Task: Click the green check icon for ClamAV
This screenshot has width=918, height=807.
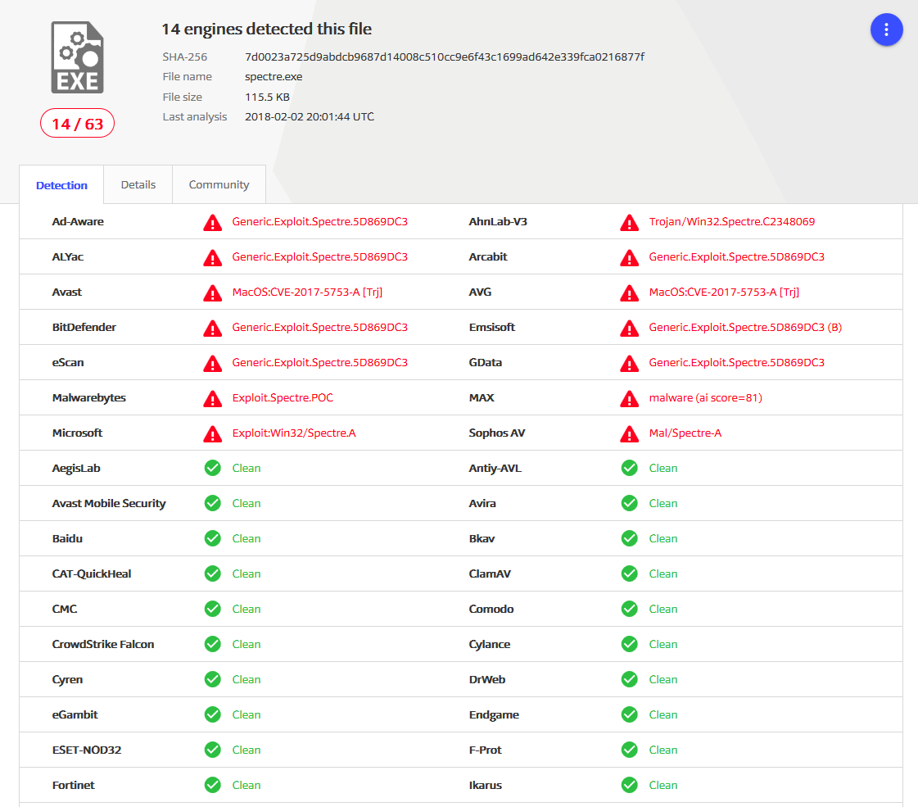Action: (x=630, y=574)
